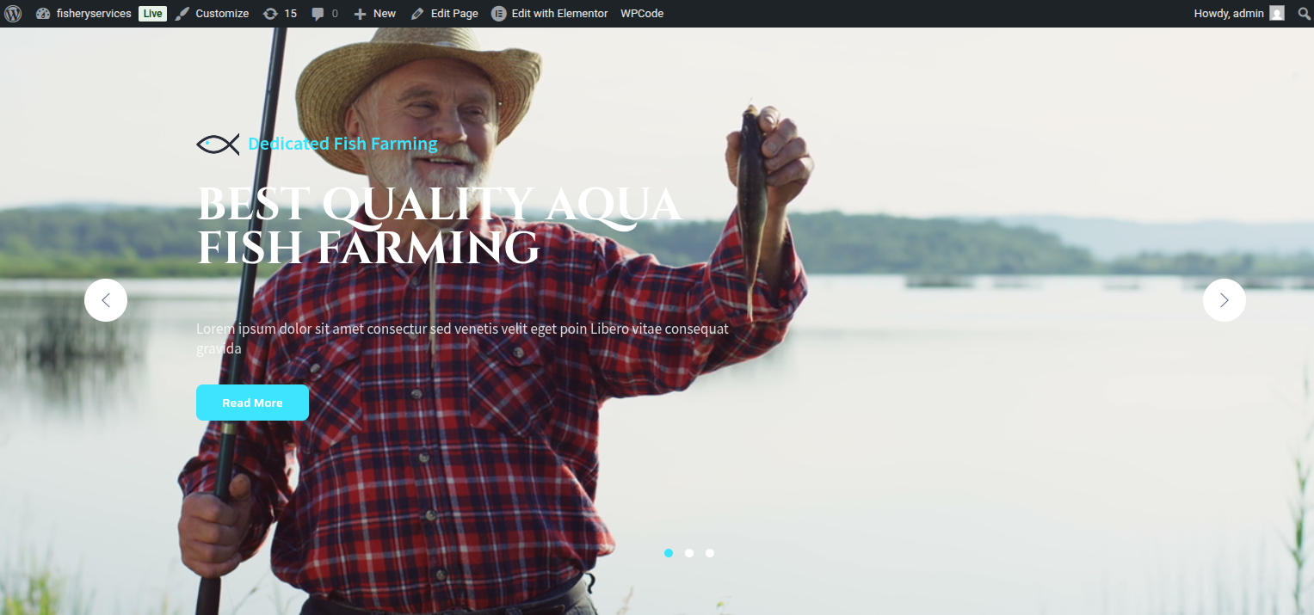This screenshot has width=1314, height=615.
Task: Click the admin avatar thumbnail
Action: pos(1277,14)
